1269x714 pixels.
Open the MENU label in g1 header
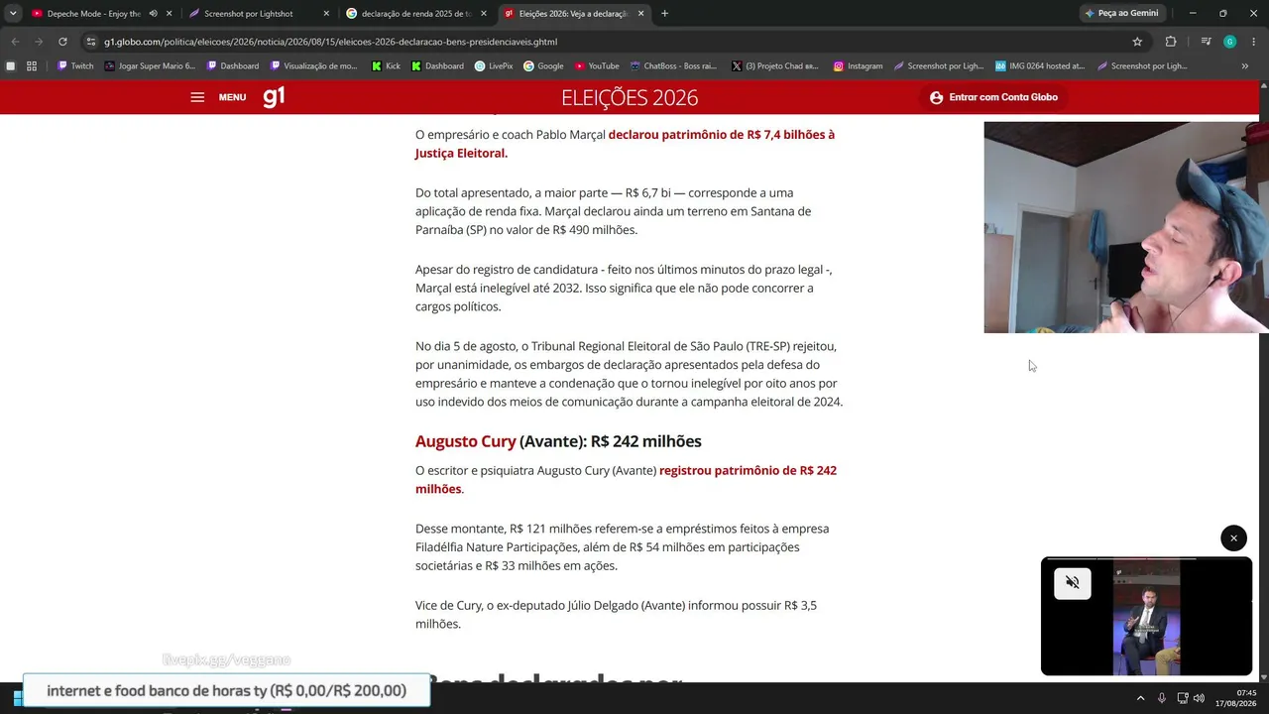(232, 97)
